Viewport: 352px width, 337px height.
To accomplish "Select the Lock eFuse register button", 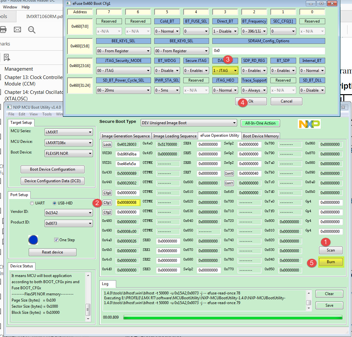I will click(107, 144).
